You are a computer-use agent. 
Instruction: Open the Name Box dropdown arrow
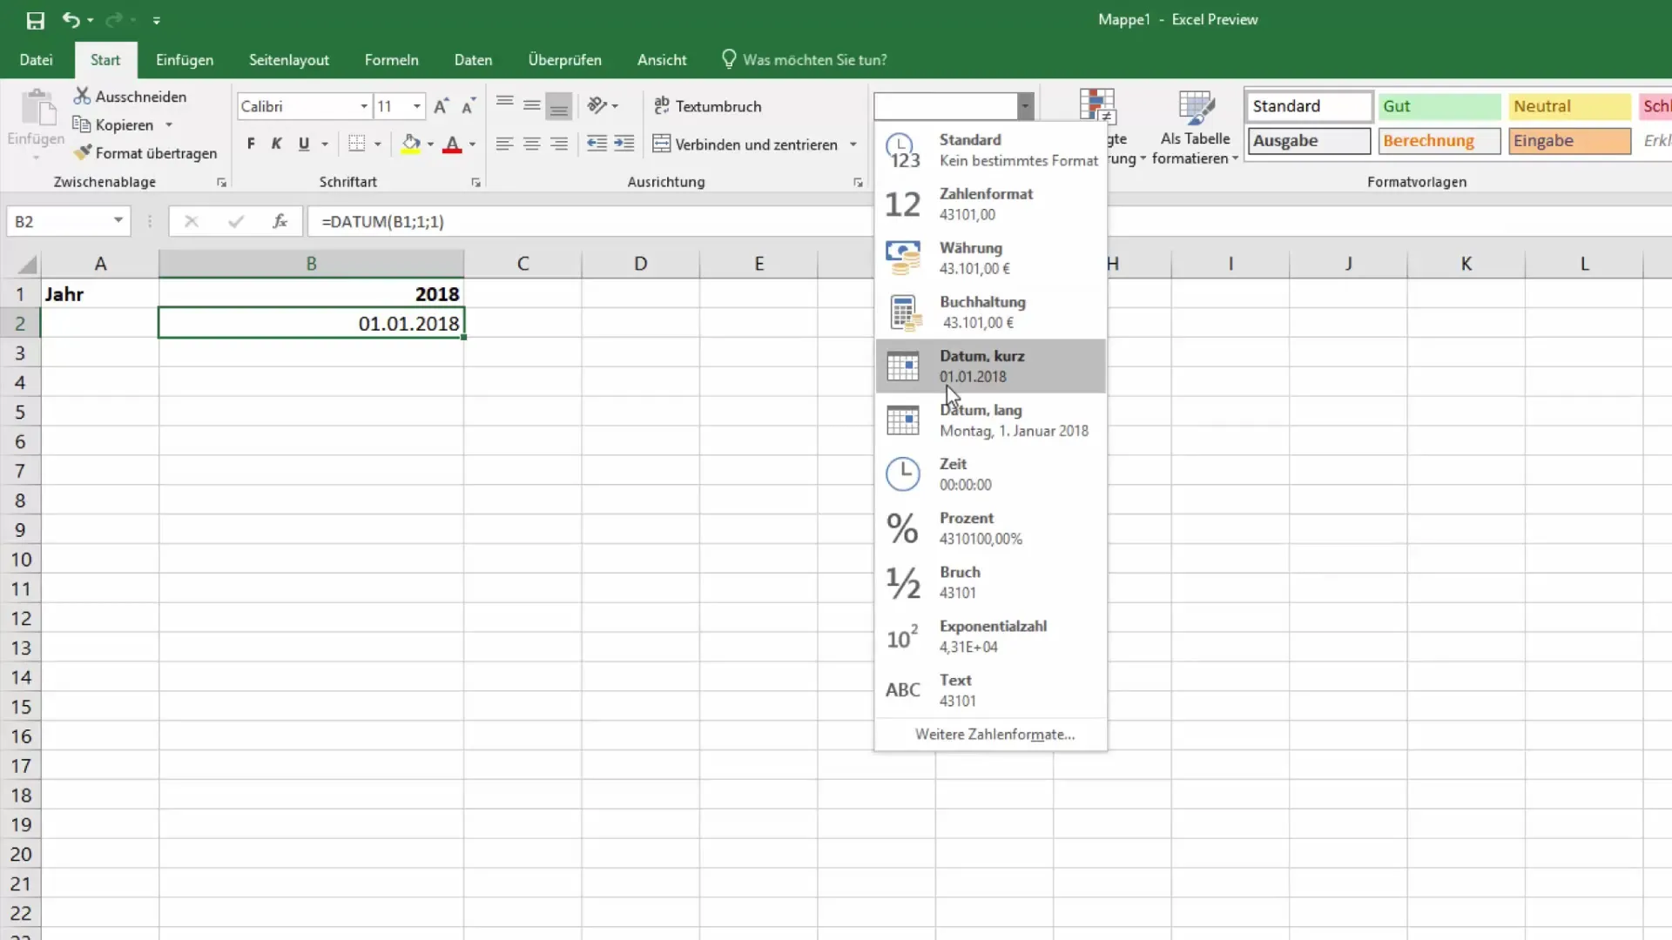[x=118, y=221]
